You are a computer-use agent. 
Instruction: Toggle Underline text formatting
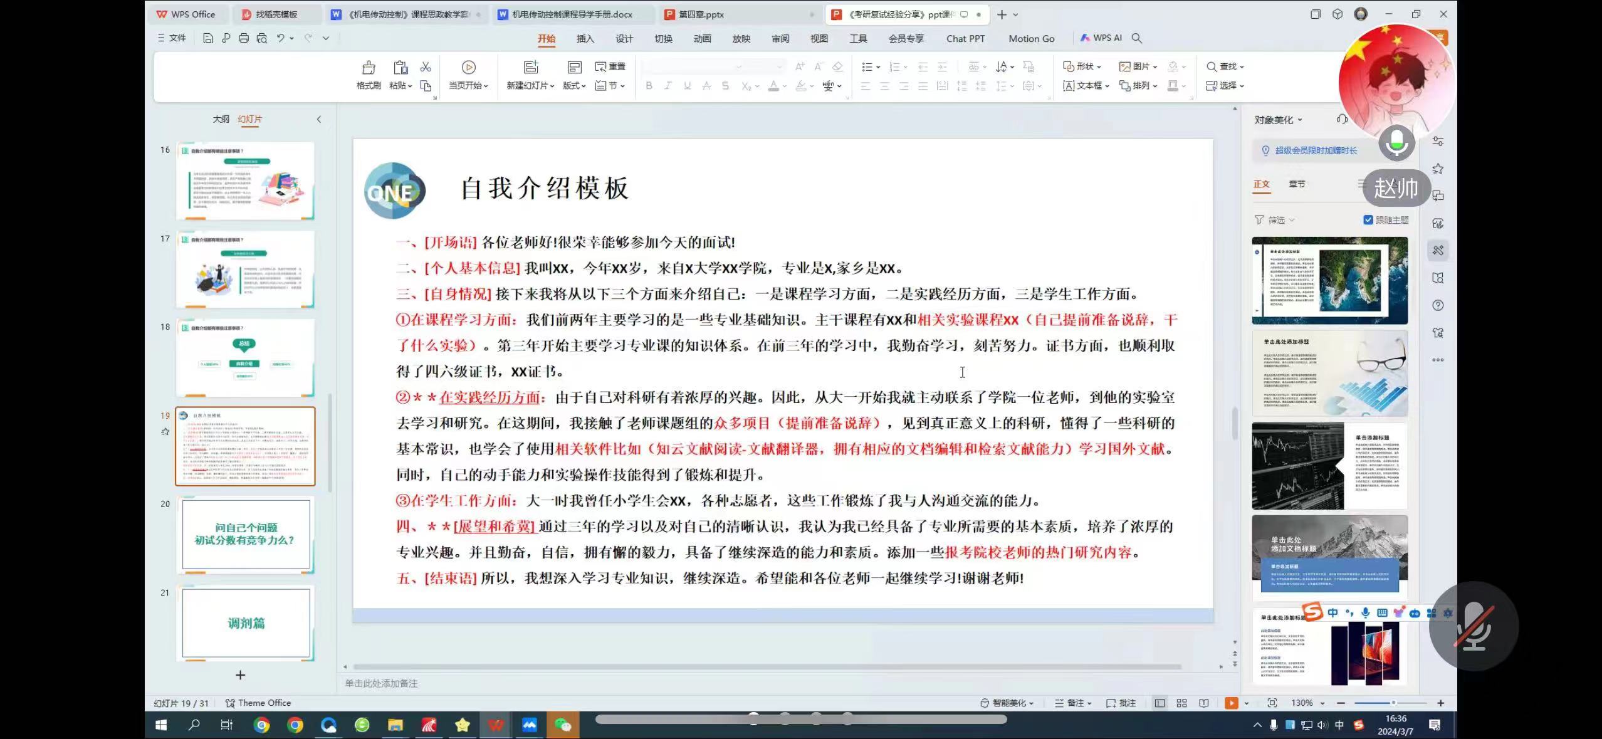click(687, 86)
